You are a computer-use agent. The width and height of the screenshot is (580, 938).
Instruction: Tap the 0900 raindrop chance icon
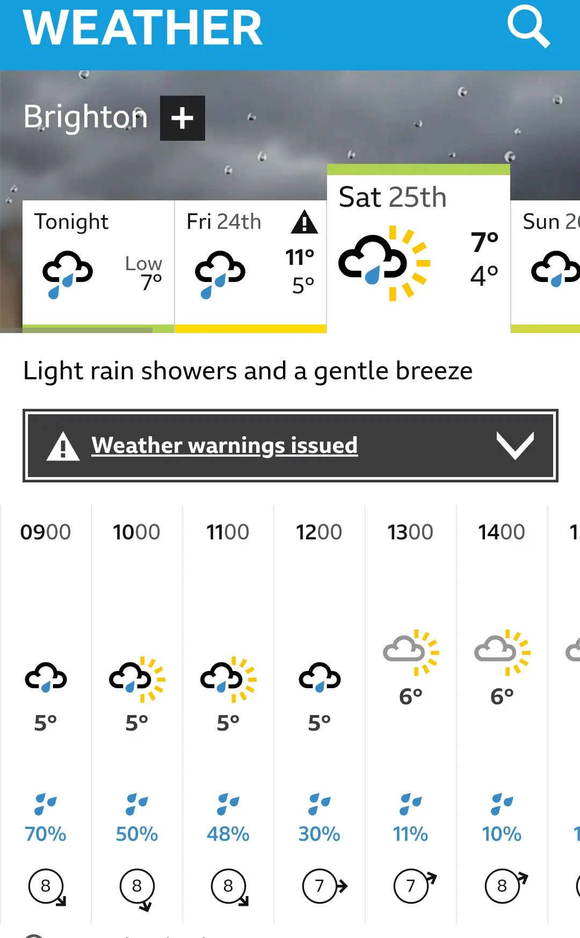(x=46, y=804)
